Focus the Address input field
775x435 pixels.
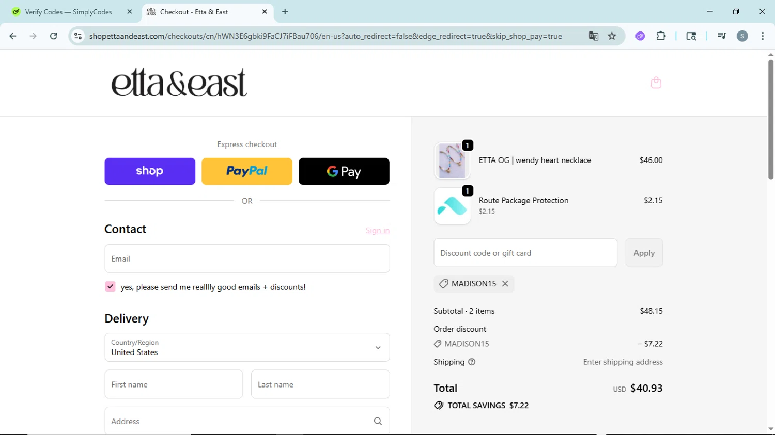coord(247,421)
